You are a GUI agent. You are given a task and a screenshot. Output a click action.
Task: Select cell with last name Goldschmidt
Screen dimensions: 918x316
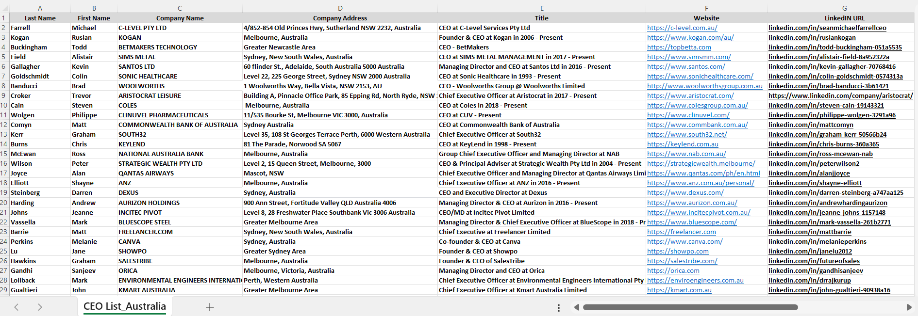coord(40,76)
